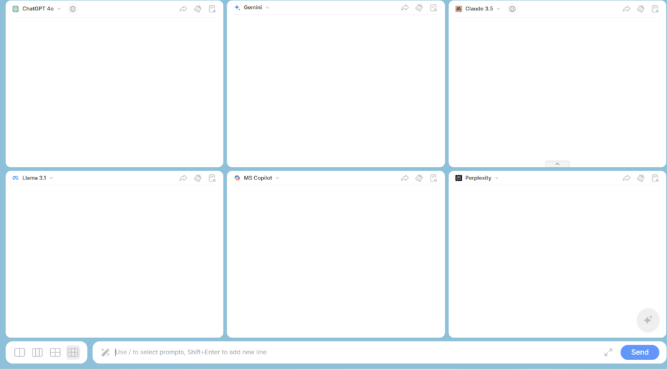This screenshot has height=370, width=667.
Task: Clear the ChatGPT 4o panel conversation
Action: [198, 9]
